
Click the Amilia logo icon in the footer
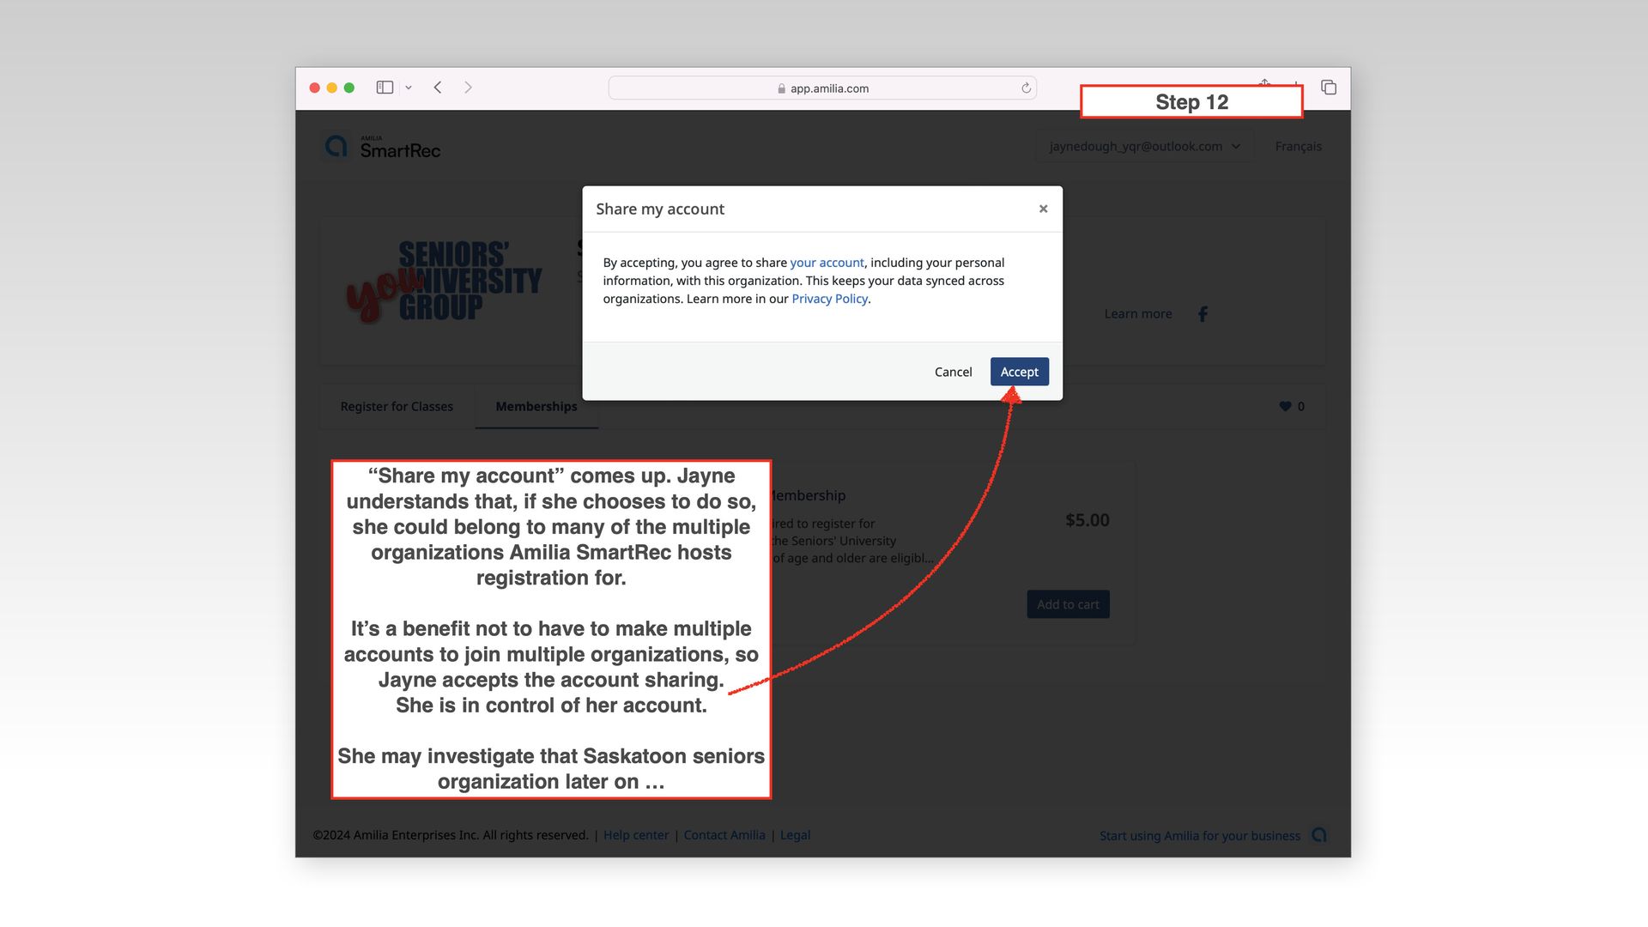pyautogui.click(x=1319, y=835)
